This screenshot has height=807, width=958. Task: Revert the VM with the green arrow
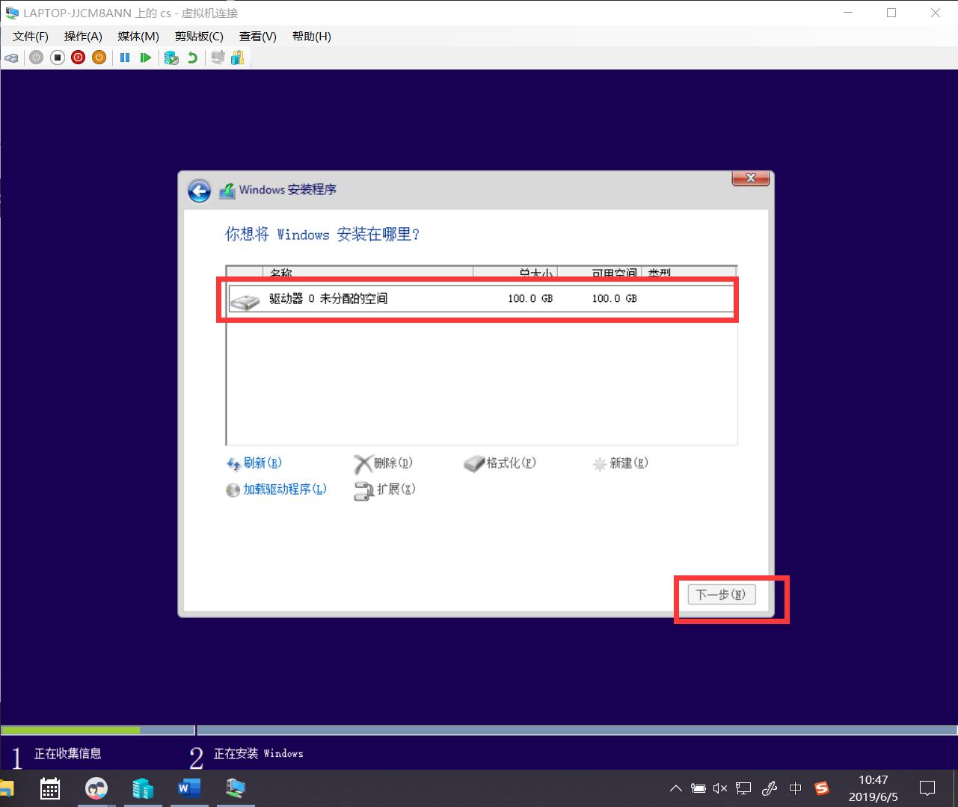(x=192, y=58)
